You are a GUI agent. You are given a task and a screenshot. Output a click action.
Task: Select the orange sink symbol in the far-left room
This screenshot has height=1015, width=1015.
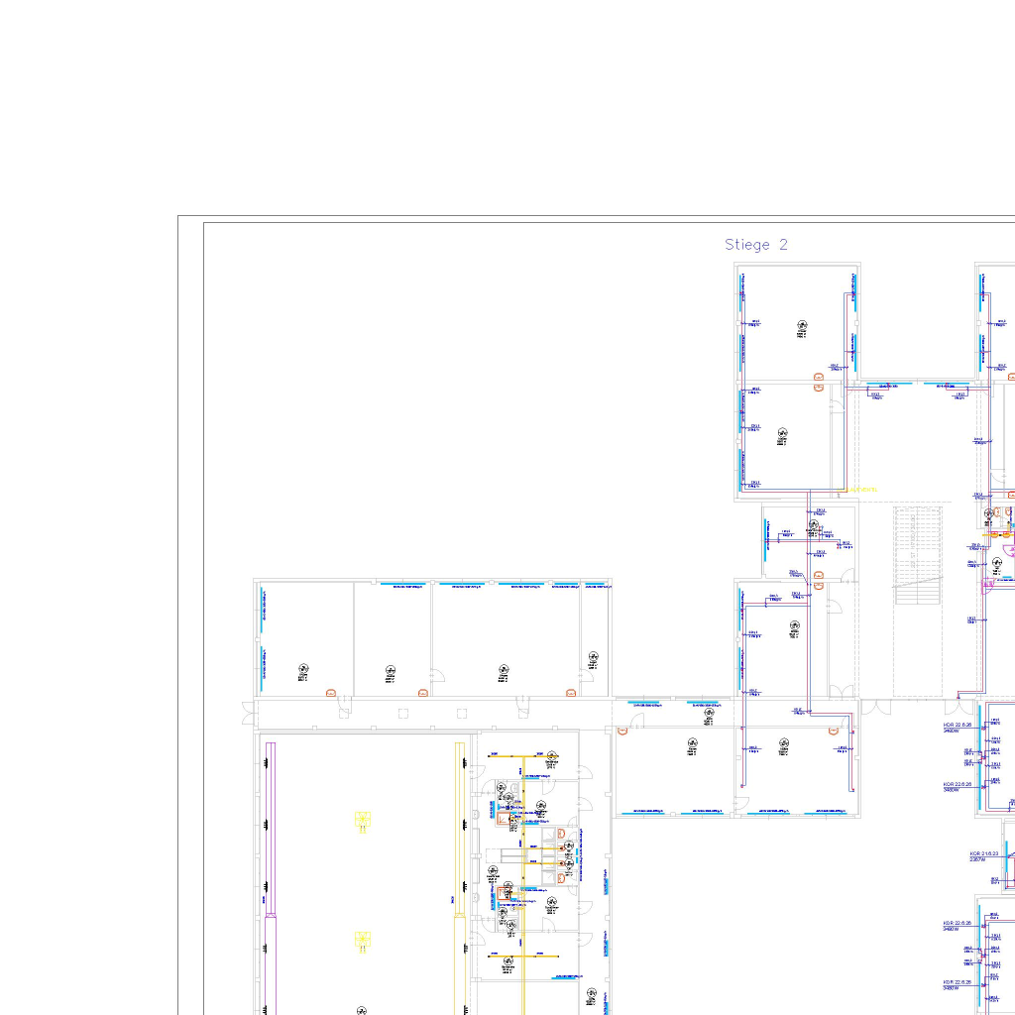pyautogui.click(x=331, y=693)
